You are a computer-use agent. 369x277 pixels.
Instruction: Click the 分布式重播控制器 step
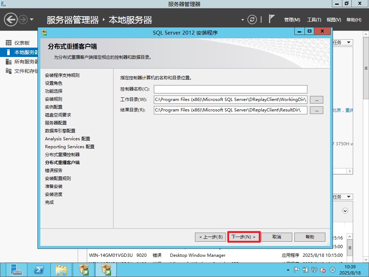click(x=62, y=154)
